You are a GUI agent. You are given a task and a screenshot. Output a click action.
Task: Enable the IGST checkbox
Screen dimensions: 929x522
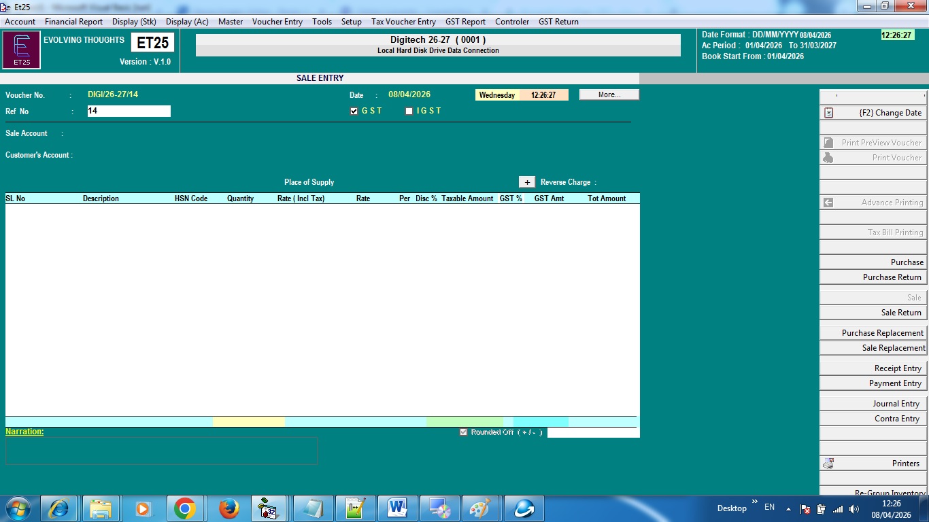pos(409,111)
